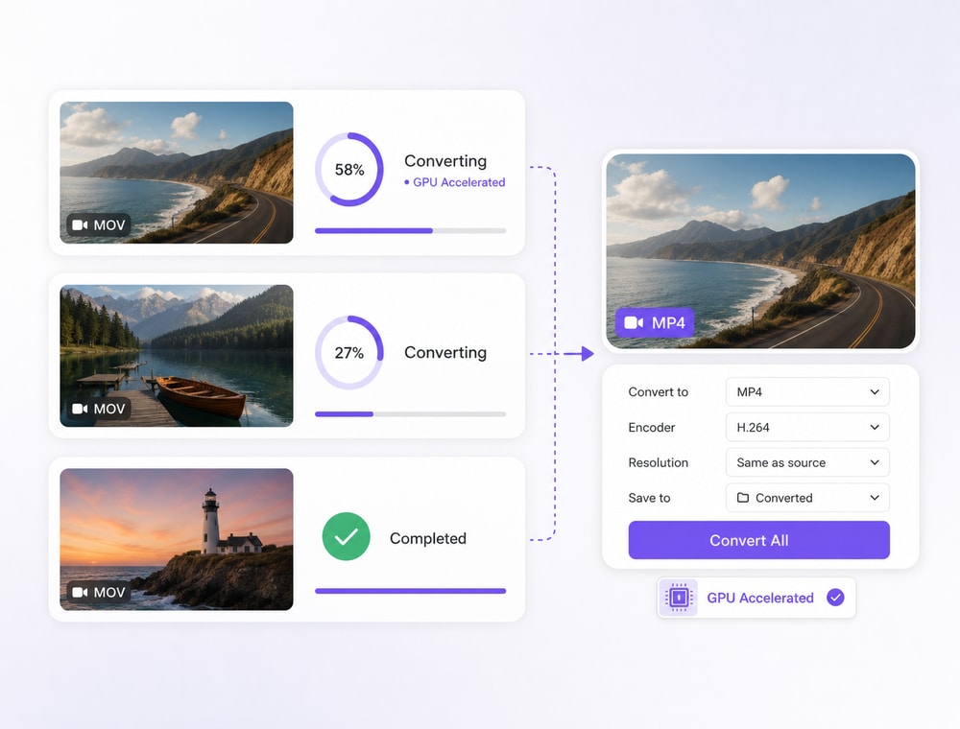Open the Save to Converted dropdown
960x729 pixels.
click(x=807, y=498)
